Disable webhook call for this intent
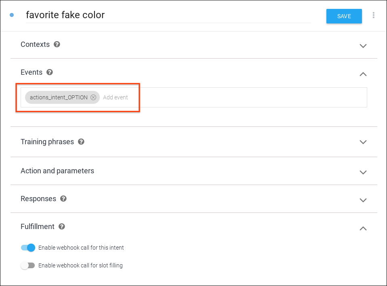Viewport: 387px width, 286px height. coord(28,248)
